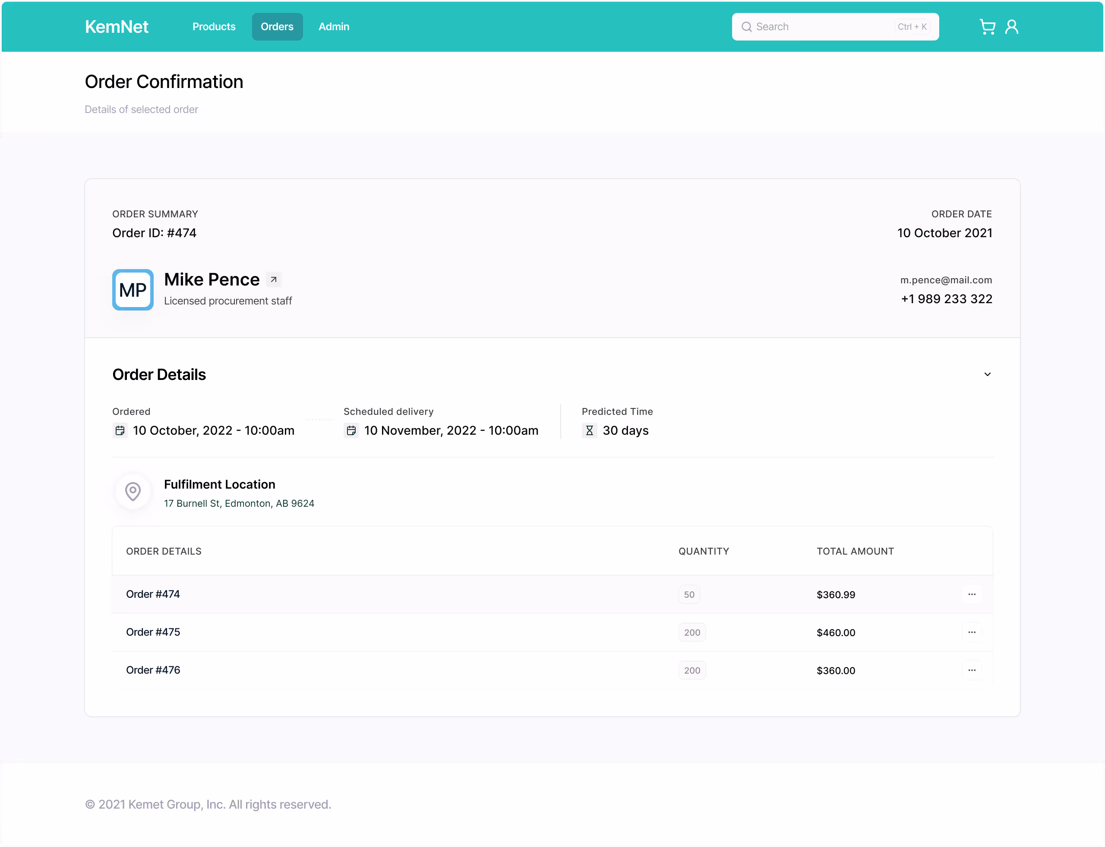Switch to the Admin nav item
This screenshot has height=847, width=1105.
click(334, 27)
